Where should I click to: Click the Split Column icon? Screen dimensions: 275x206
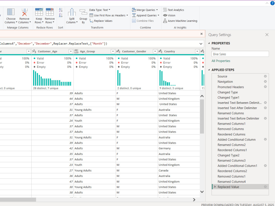point(72,12)
